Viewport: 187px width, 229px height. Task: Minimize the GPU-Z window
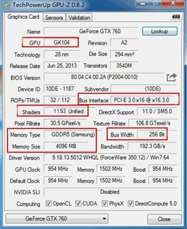pyautogui.click(x=142, y=3)
